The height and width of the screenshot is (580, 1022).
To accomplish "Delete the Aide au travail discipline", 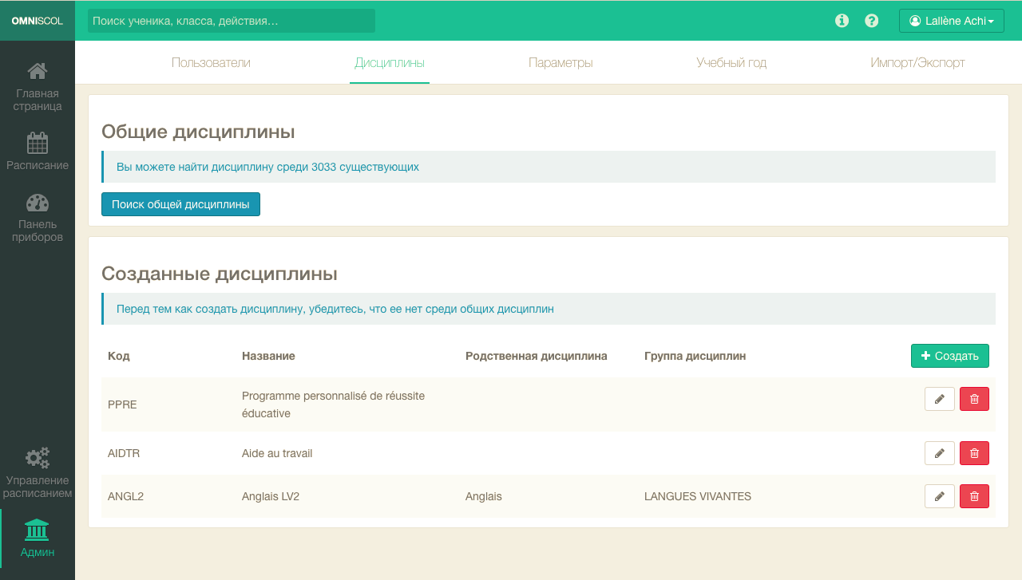I will tap(974, 453).
